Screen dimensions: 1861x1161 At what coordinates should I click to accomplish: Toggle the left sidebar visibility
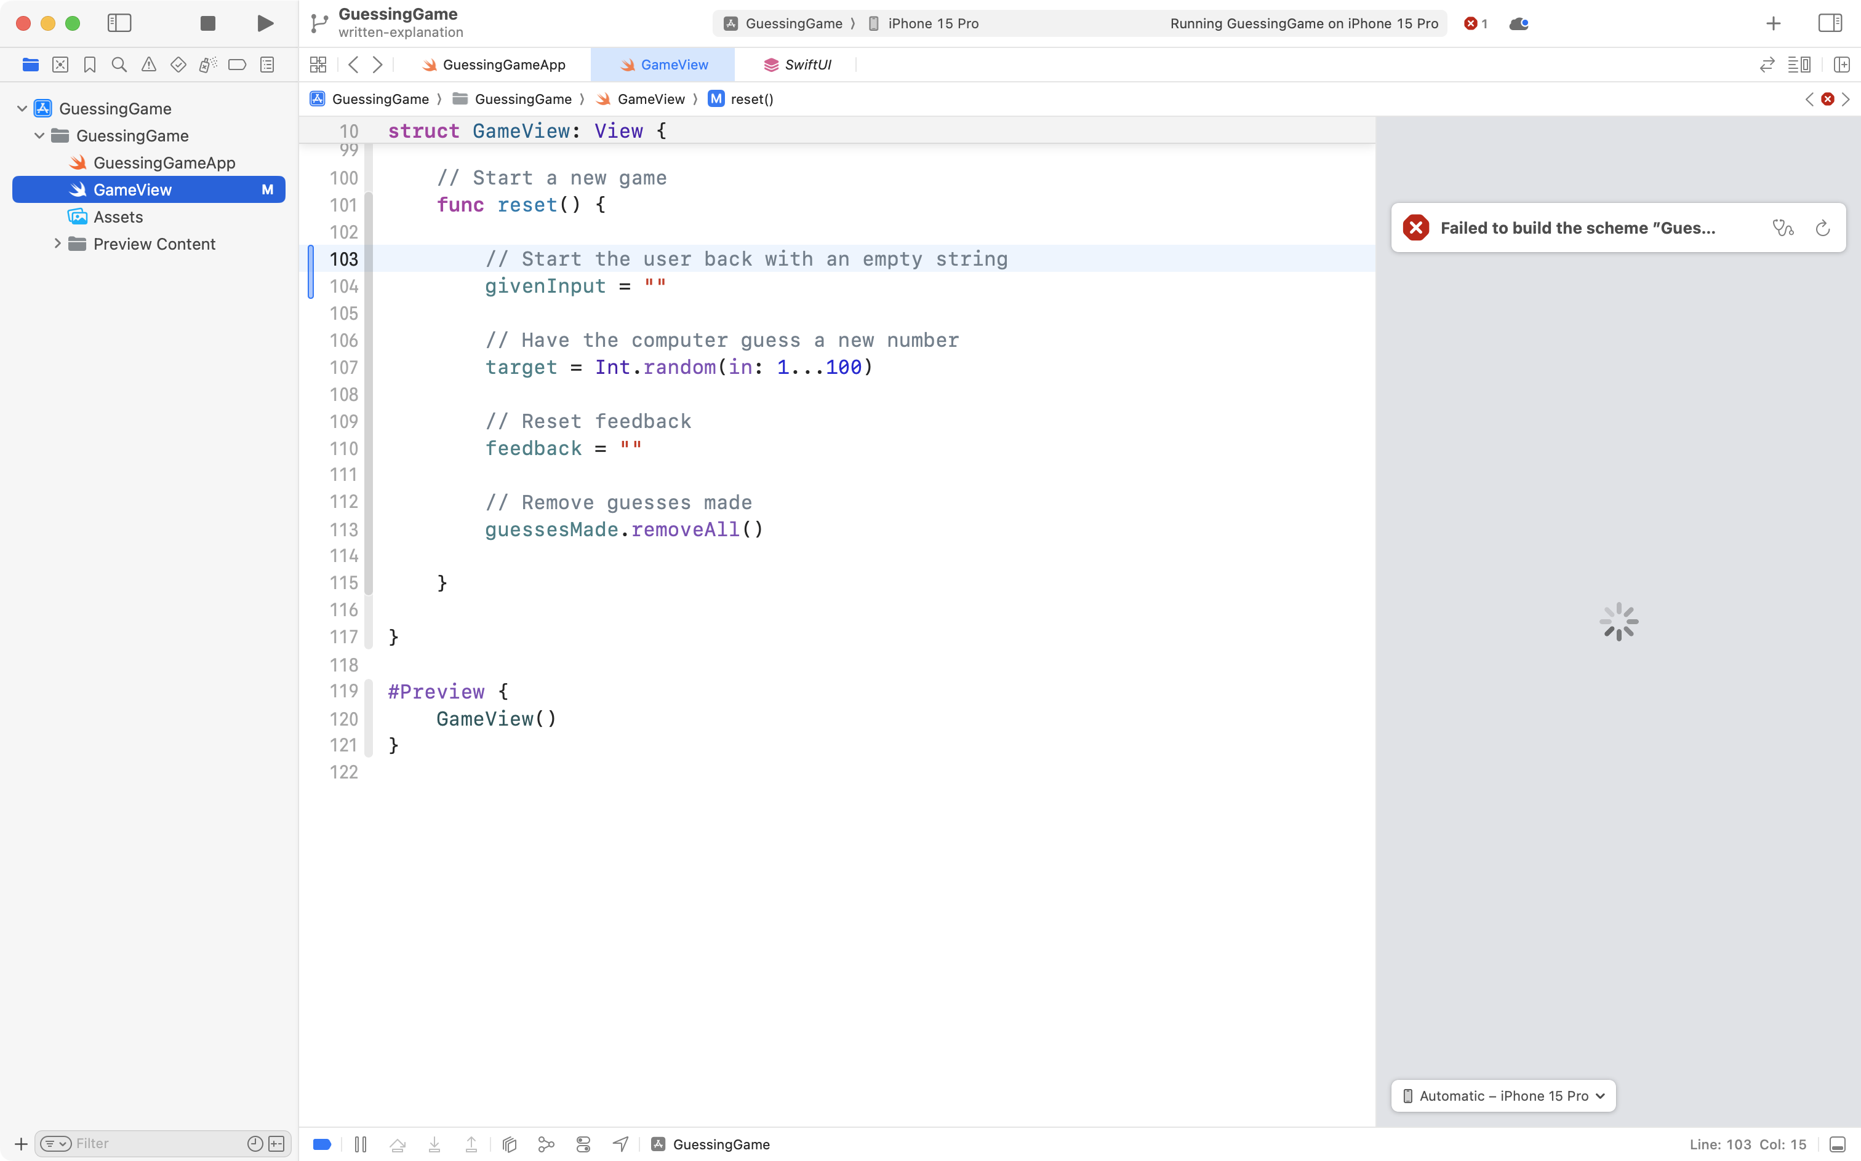[120, 23]
